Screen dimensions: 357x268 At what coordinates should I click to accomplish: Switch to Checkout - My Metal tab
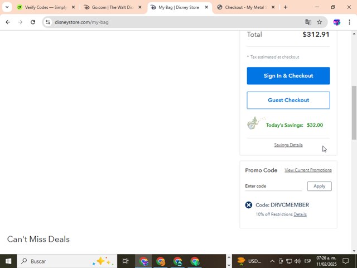245,7
